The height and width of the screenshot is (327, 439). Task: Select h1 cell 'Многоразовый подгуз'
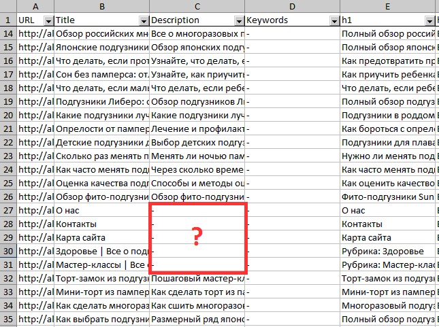tap(387, 305)
